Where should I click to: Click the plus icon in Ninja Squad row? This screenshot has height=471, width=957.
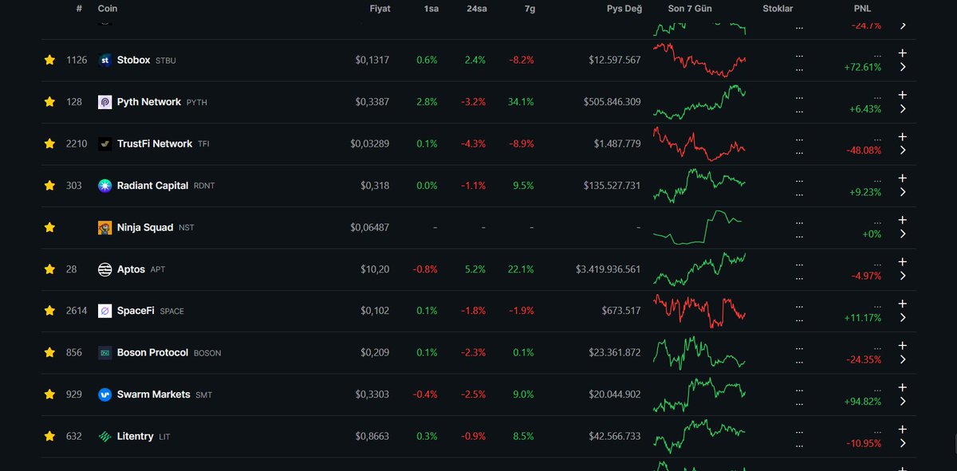click(x=903, y=220)
